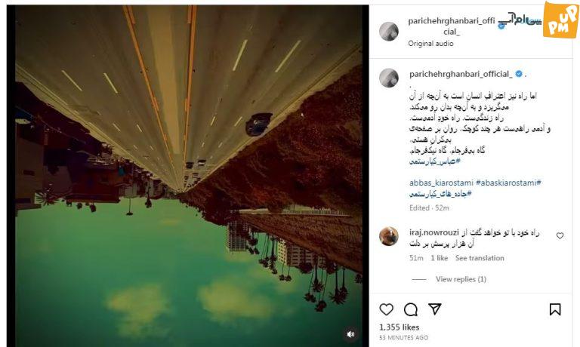The image size is (580, 347).
Task: Click the author's avatar beside the caption
Action: click(x=389, y=78)
